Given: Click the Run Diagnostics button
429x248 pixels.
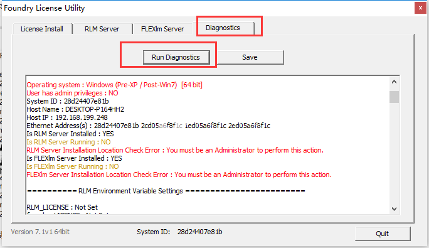Looking at the screenshot, I should click(x=176, y=57).
